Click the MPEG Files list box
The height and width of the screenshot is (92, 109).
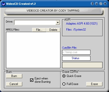click(33, 50)
